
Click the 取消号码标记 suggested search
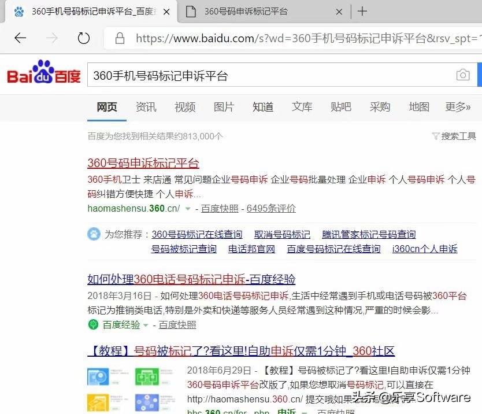click(x=282, y=234)
